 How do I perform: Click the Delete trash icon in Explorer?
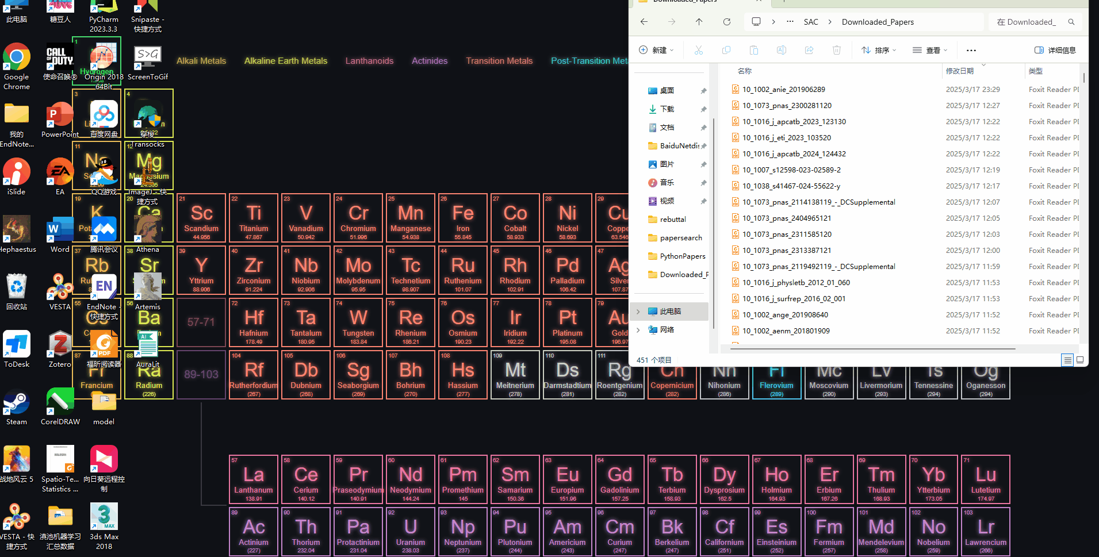837,50
